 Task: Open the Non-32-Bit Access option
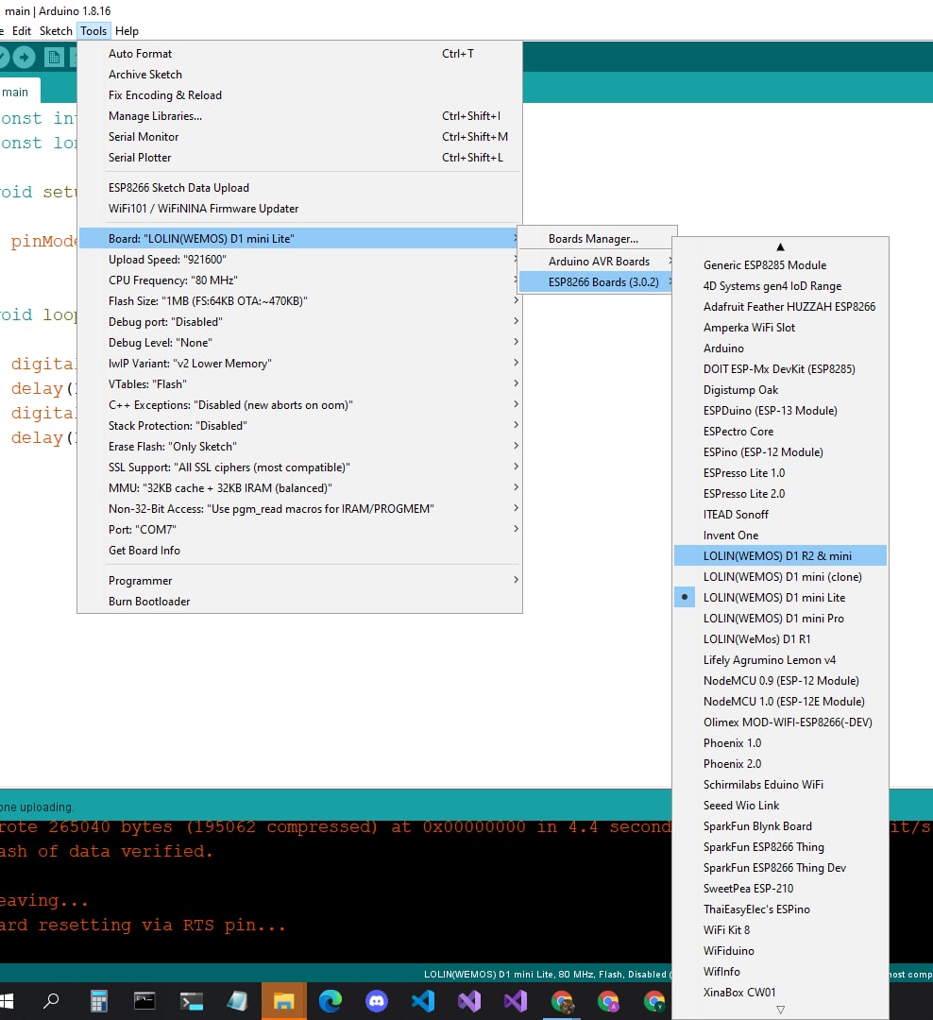[300, 509]
